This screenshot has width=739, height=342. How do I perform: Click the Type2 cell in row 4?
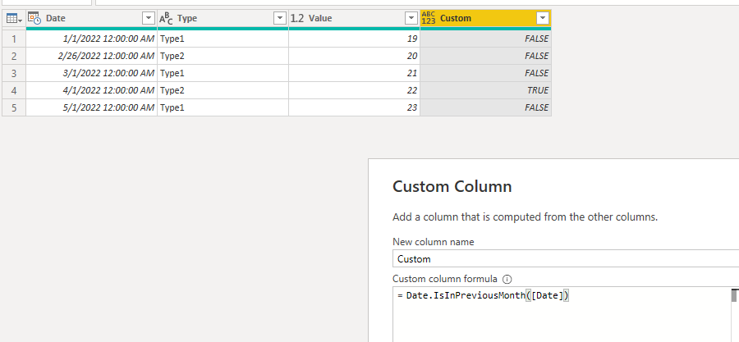coord(223,90)
